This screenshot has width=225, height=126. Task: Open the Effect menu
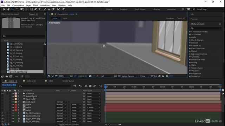coord(35,6)
